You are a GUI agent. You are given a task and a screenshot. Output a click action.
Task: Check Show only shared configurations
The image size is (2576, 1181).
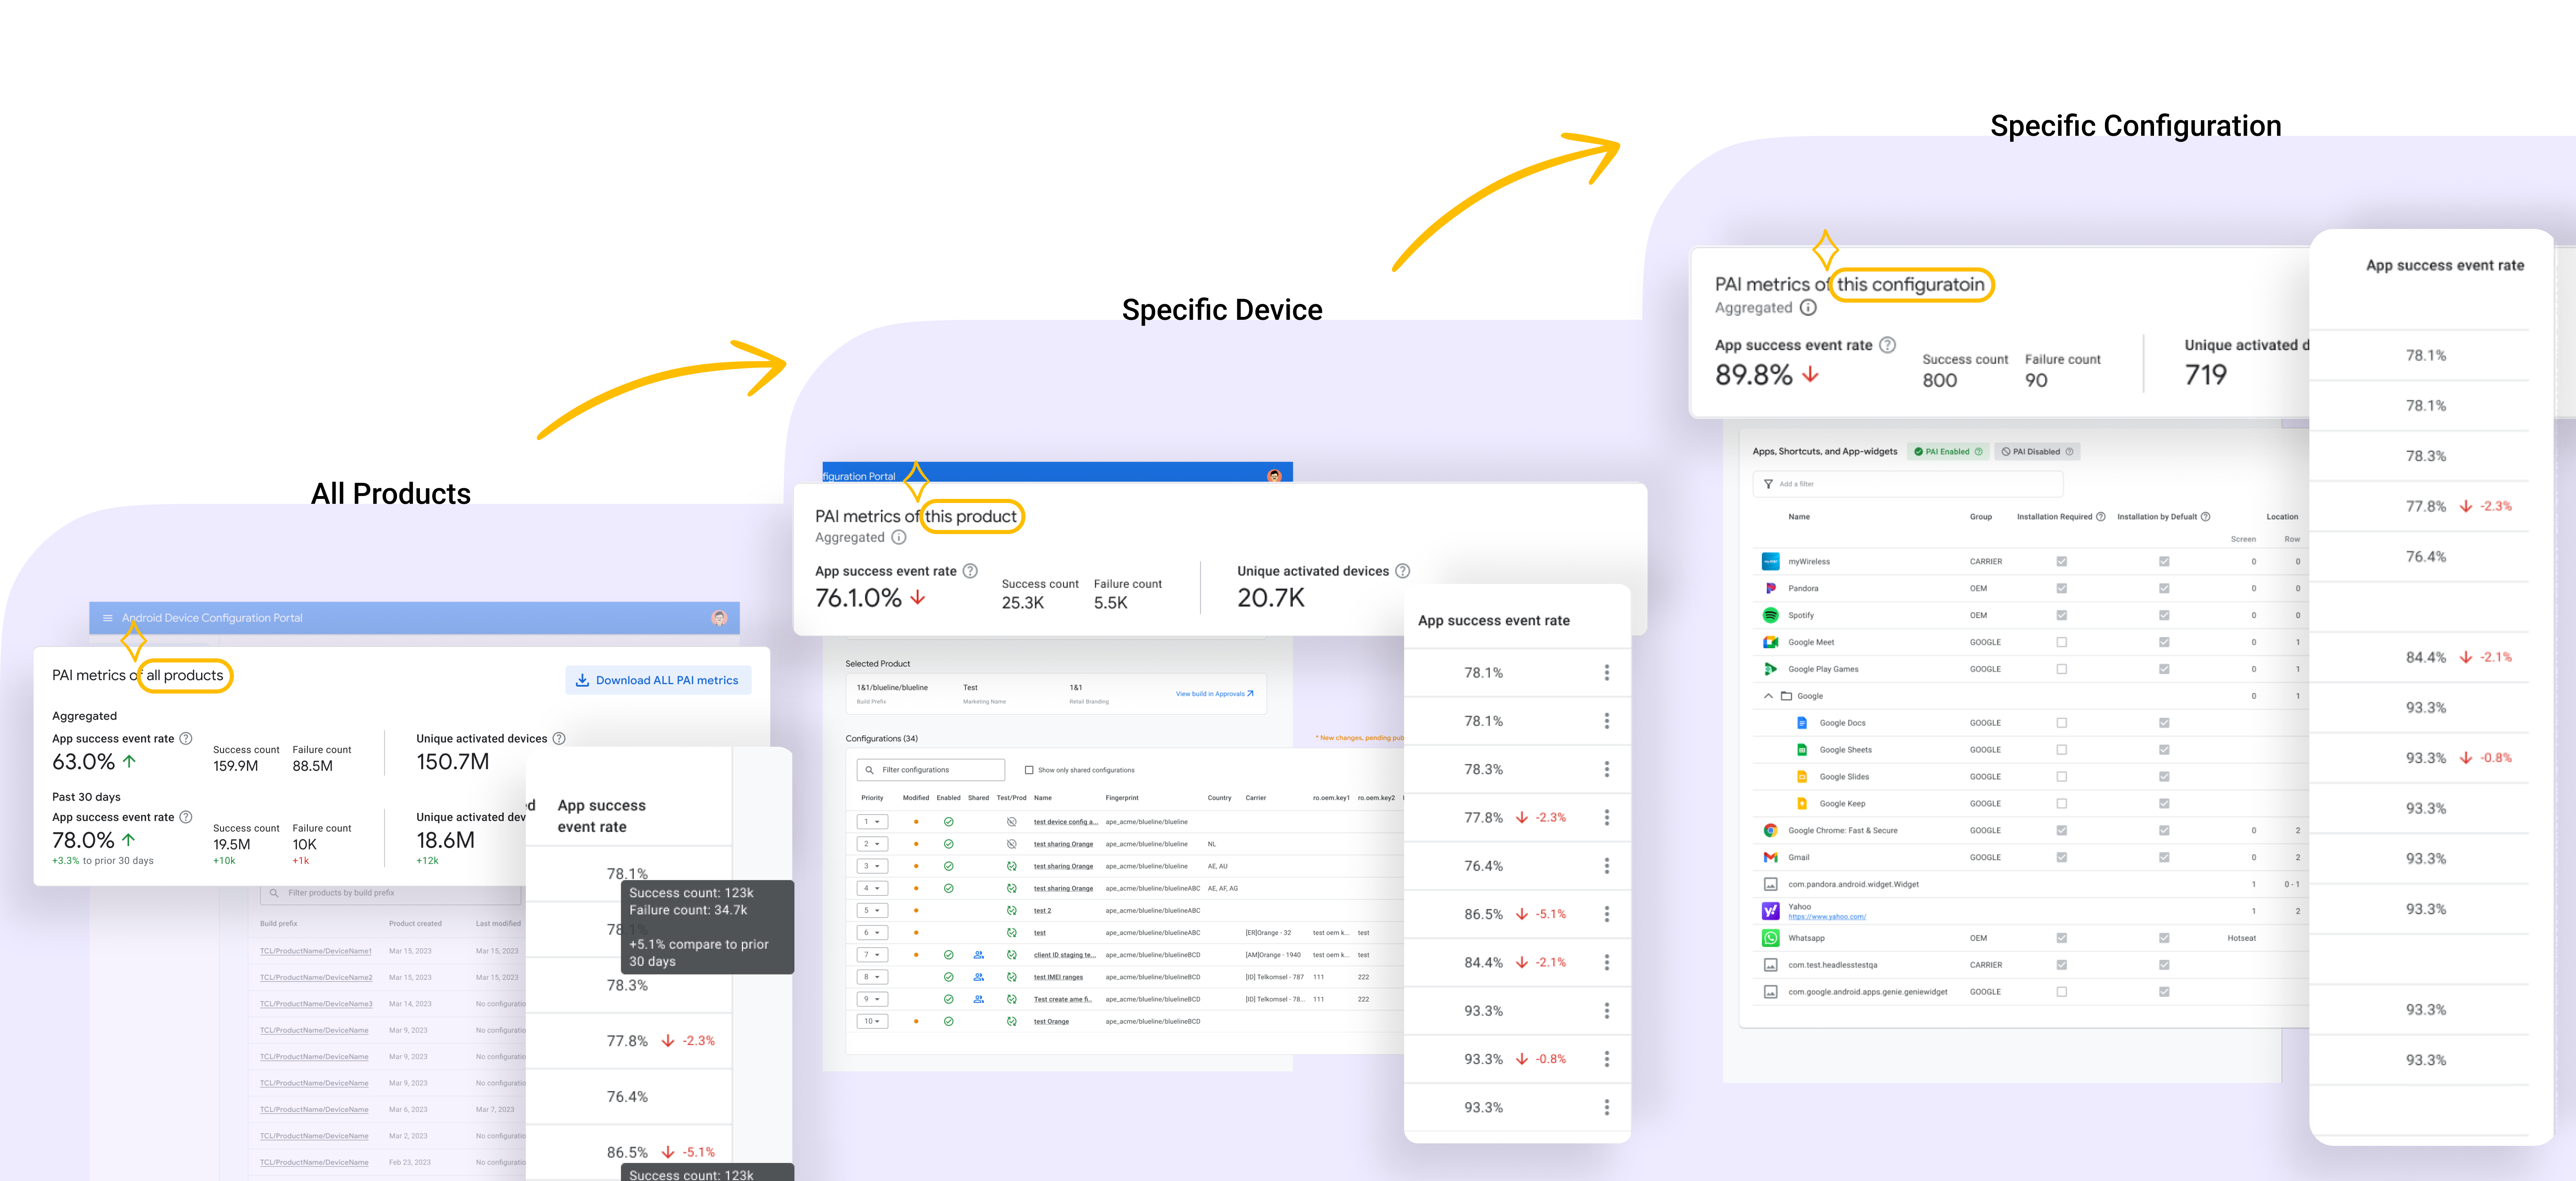[1029, 770]
